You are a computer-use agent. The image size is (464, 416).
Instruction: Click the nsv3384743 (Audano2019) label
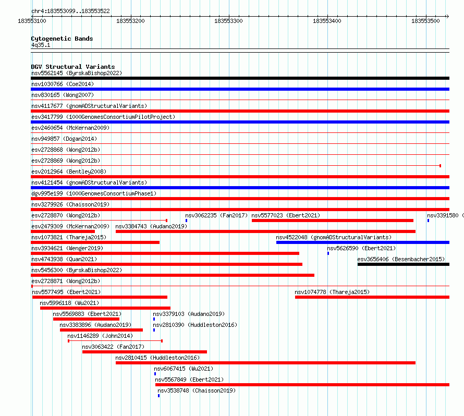151,226
